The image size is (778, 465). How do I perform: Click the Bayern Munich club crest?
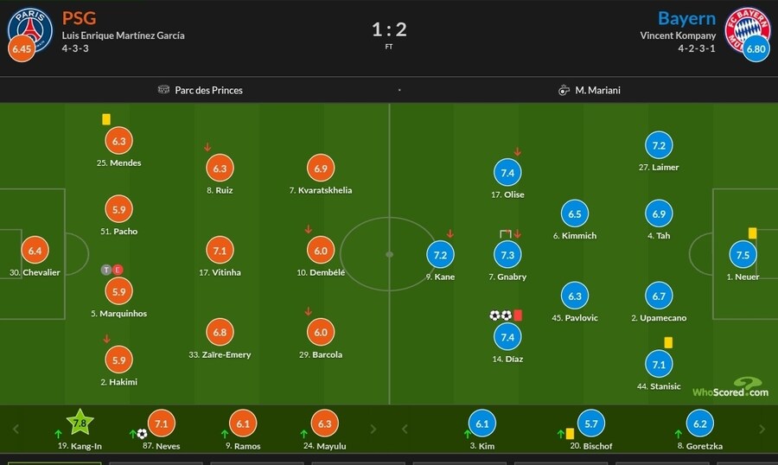pos(746,26)
